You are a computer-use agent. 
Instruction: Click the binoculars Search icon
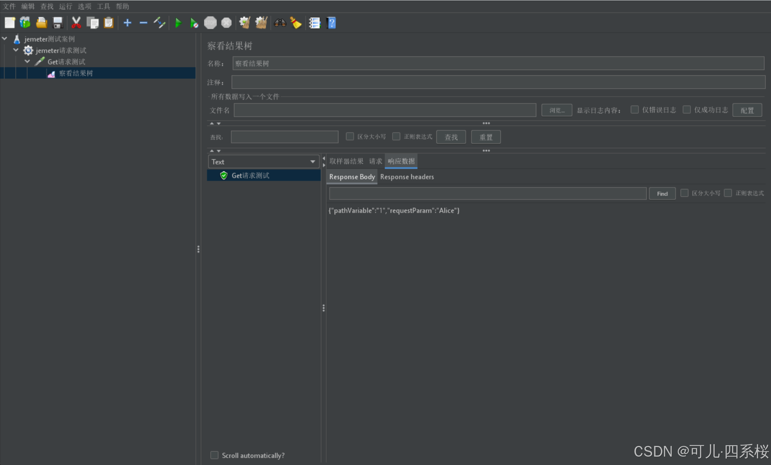pyautogui.click(x=280, y=23)
